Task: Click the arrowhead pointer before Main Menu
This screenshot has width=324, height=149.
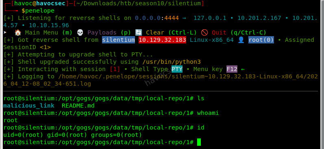Action: click(x=5, y=32)
